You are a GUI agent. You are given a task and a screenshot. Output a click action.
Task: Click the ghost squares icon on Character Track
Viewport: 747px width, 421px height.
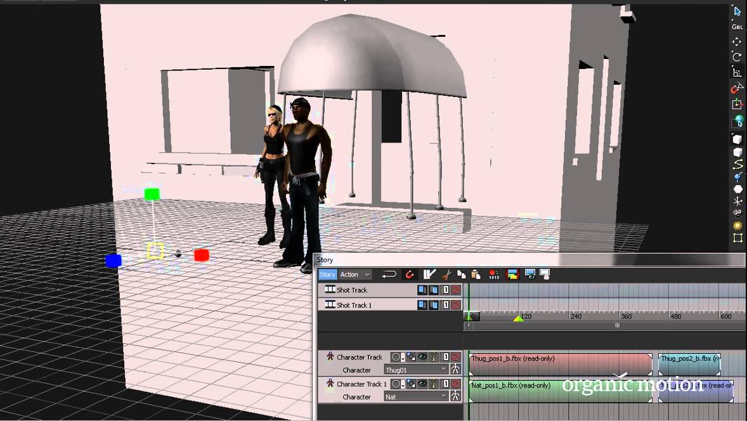[x=411, y=357]
